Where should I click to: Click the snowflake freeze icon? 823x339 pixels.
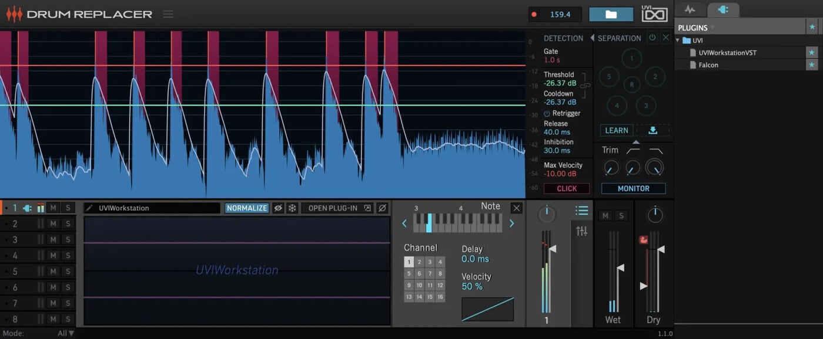(x=292, y=208)
